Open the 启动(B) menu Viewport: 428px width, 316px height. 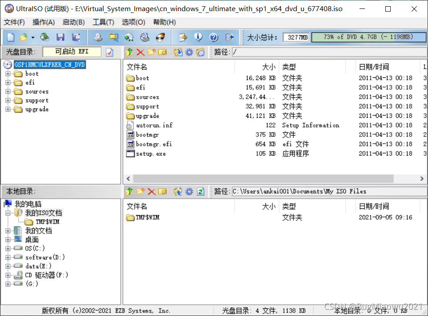(x=74, y=22)
